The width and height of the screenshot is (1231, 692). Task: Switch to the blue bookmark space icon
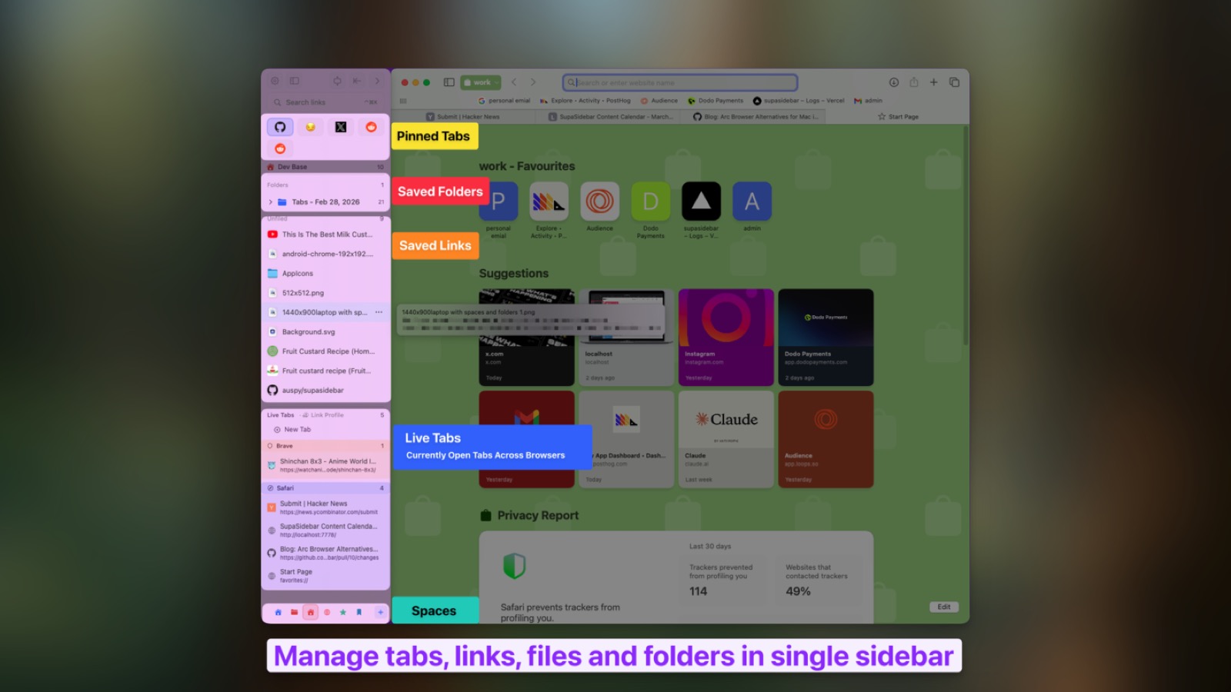coord(359,613)
